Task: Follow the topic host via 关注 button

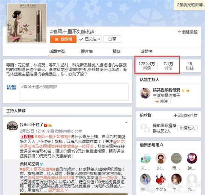Action: pos(162,101)
